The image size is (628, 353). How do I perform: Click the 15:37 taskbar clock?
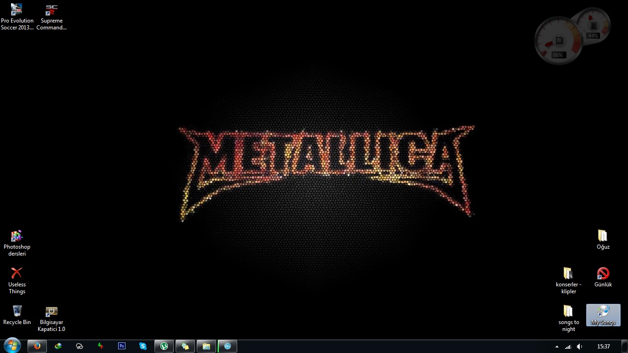604,347
